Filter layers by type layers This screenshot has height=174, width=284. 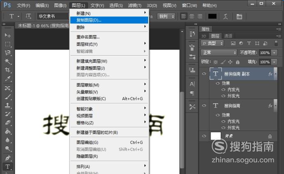click(x=249, y=43)
